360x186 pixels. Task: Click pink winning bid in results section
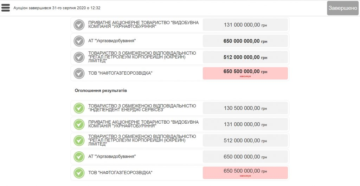click(x=245, y=173)
